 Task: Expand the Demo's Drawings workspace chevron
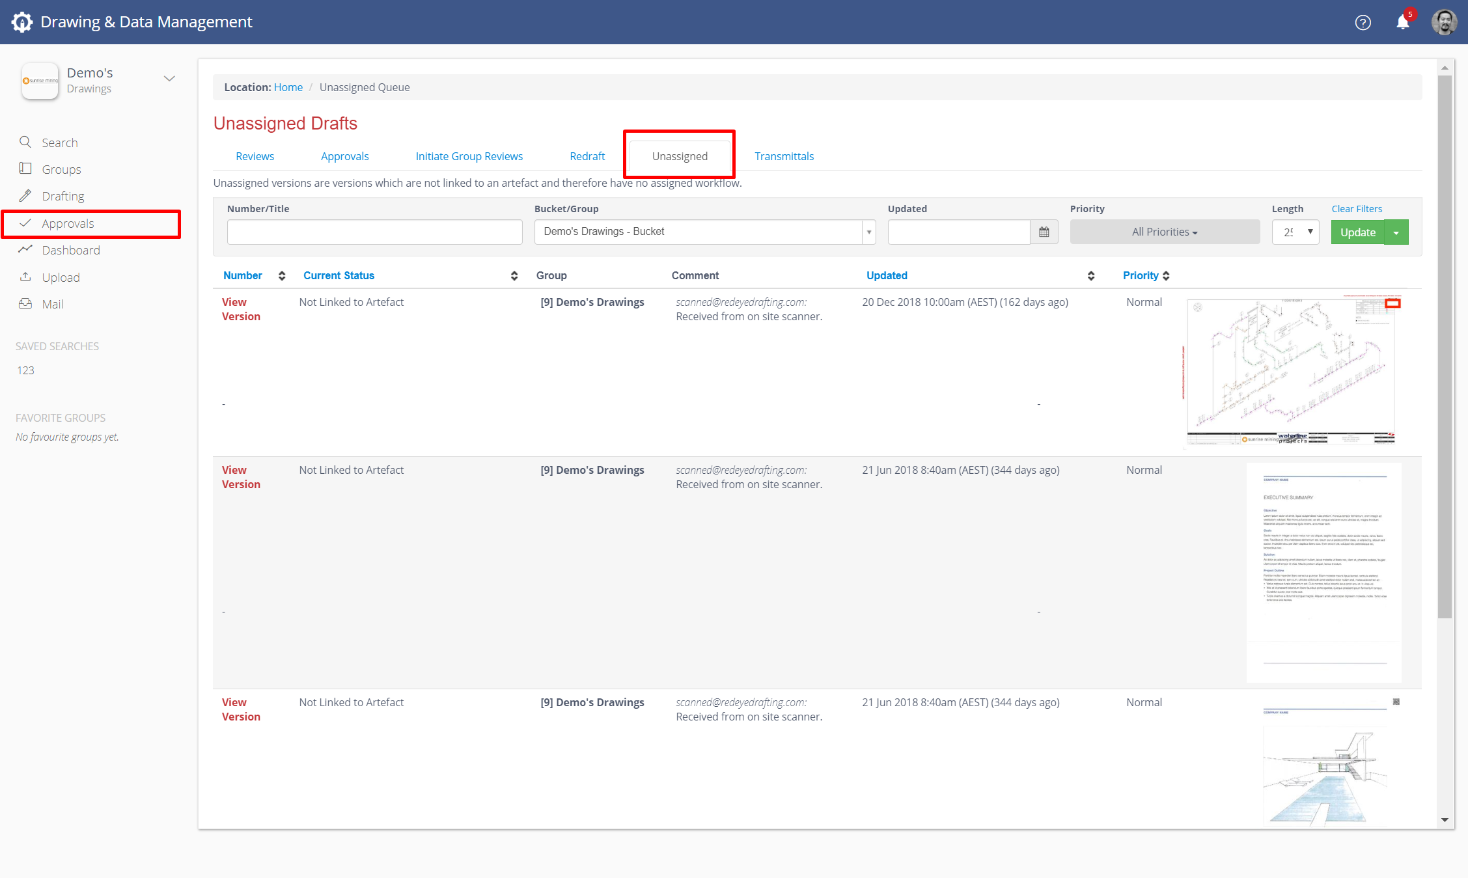point(169,79)
